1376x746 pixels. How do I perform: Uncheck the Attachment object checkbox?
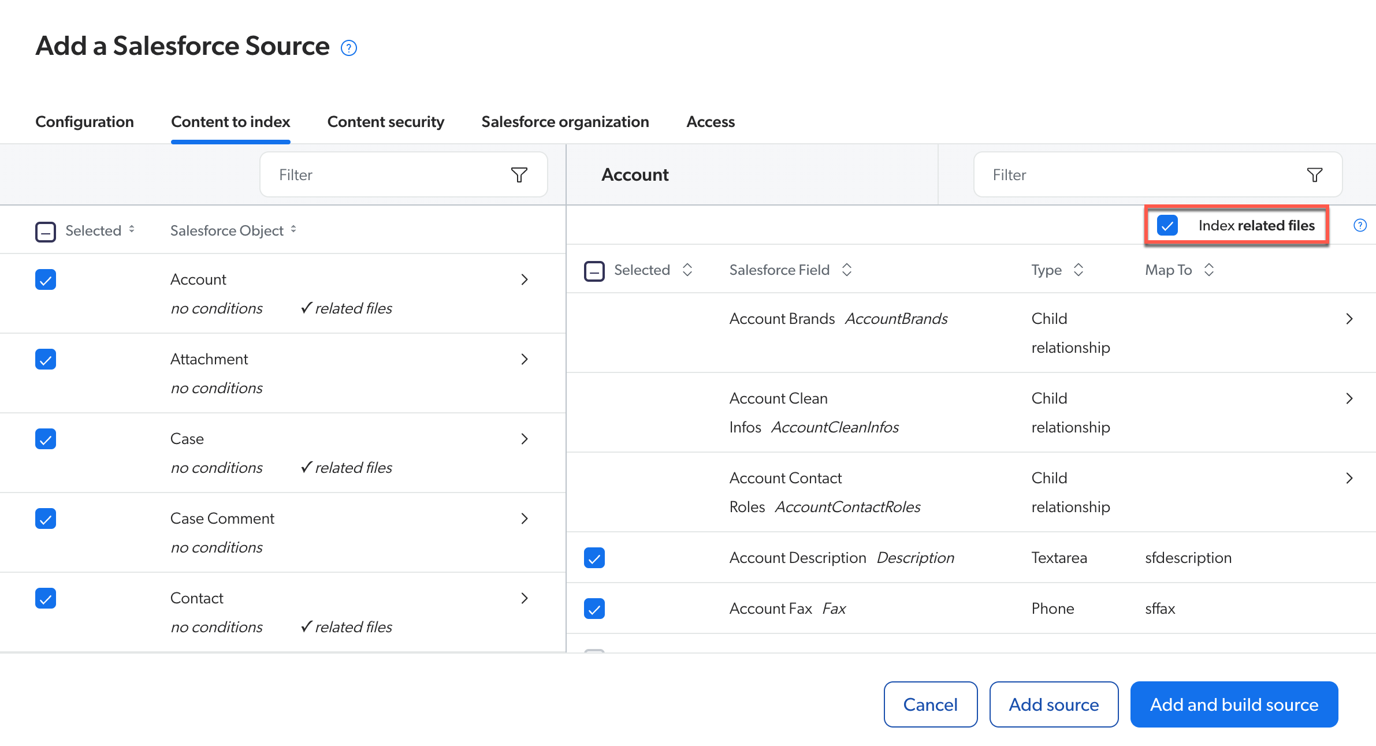46,359
